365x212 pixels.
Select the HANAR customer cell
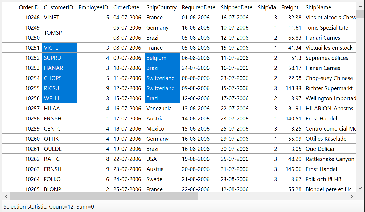point(59,68)
